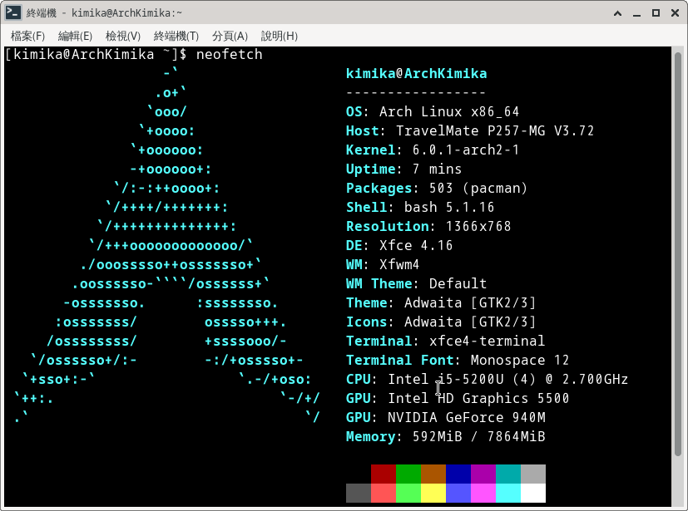Click the brown-orange color block

(x=433, y=474)
